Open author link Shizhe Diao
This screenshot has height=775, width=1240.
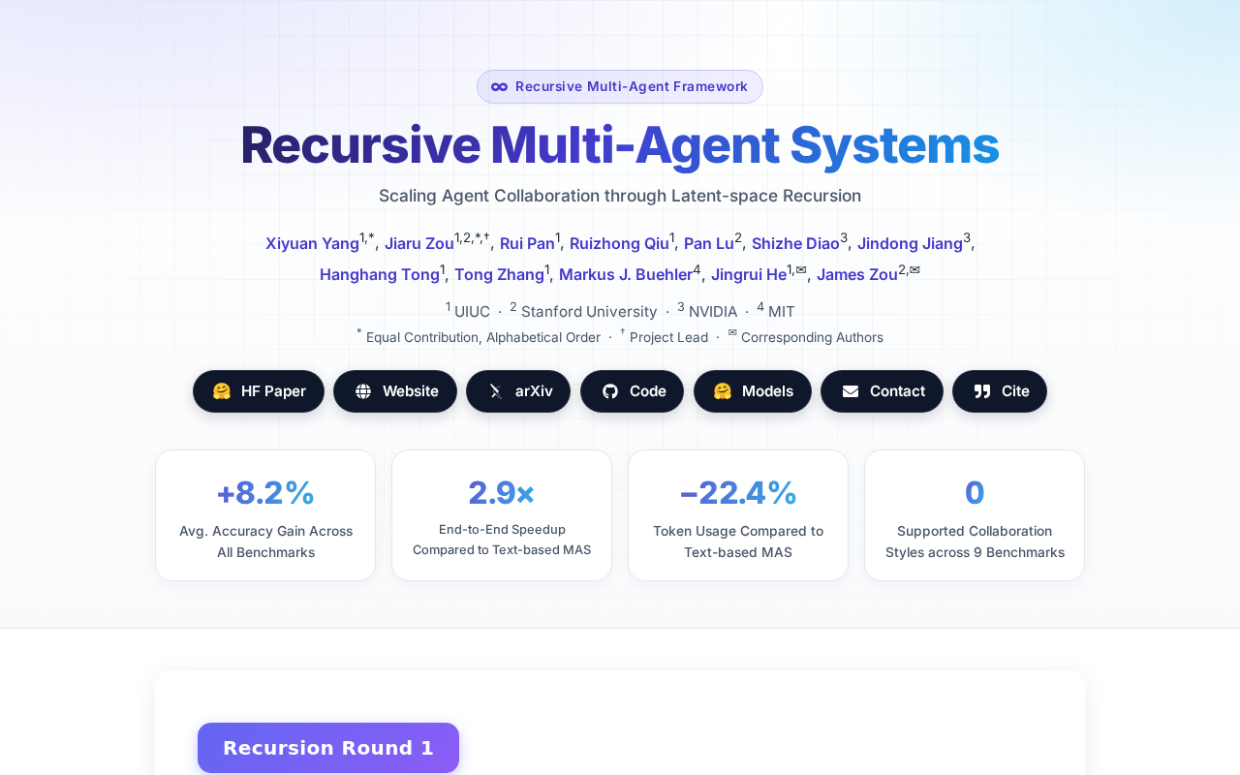pos(795,244)
